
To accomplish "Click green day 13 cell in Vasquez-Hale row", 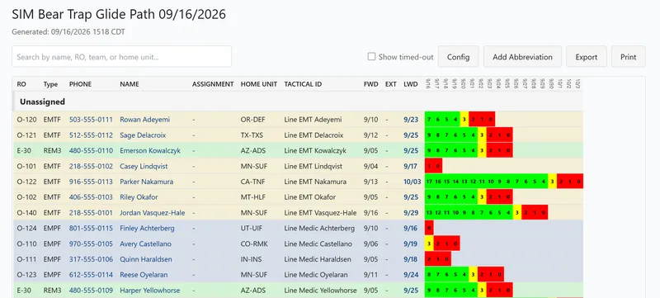I will (429, 213).
